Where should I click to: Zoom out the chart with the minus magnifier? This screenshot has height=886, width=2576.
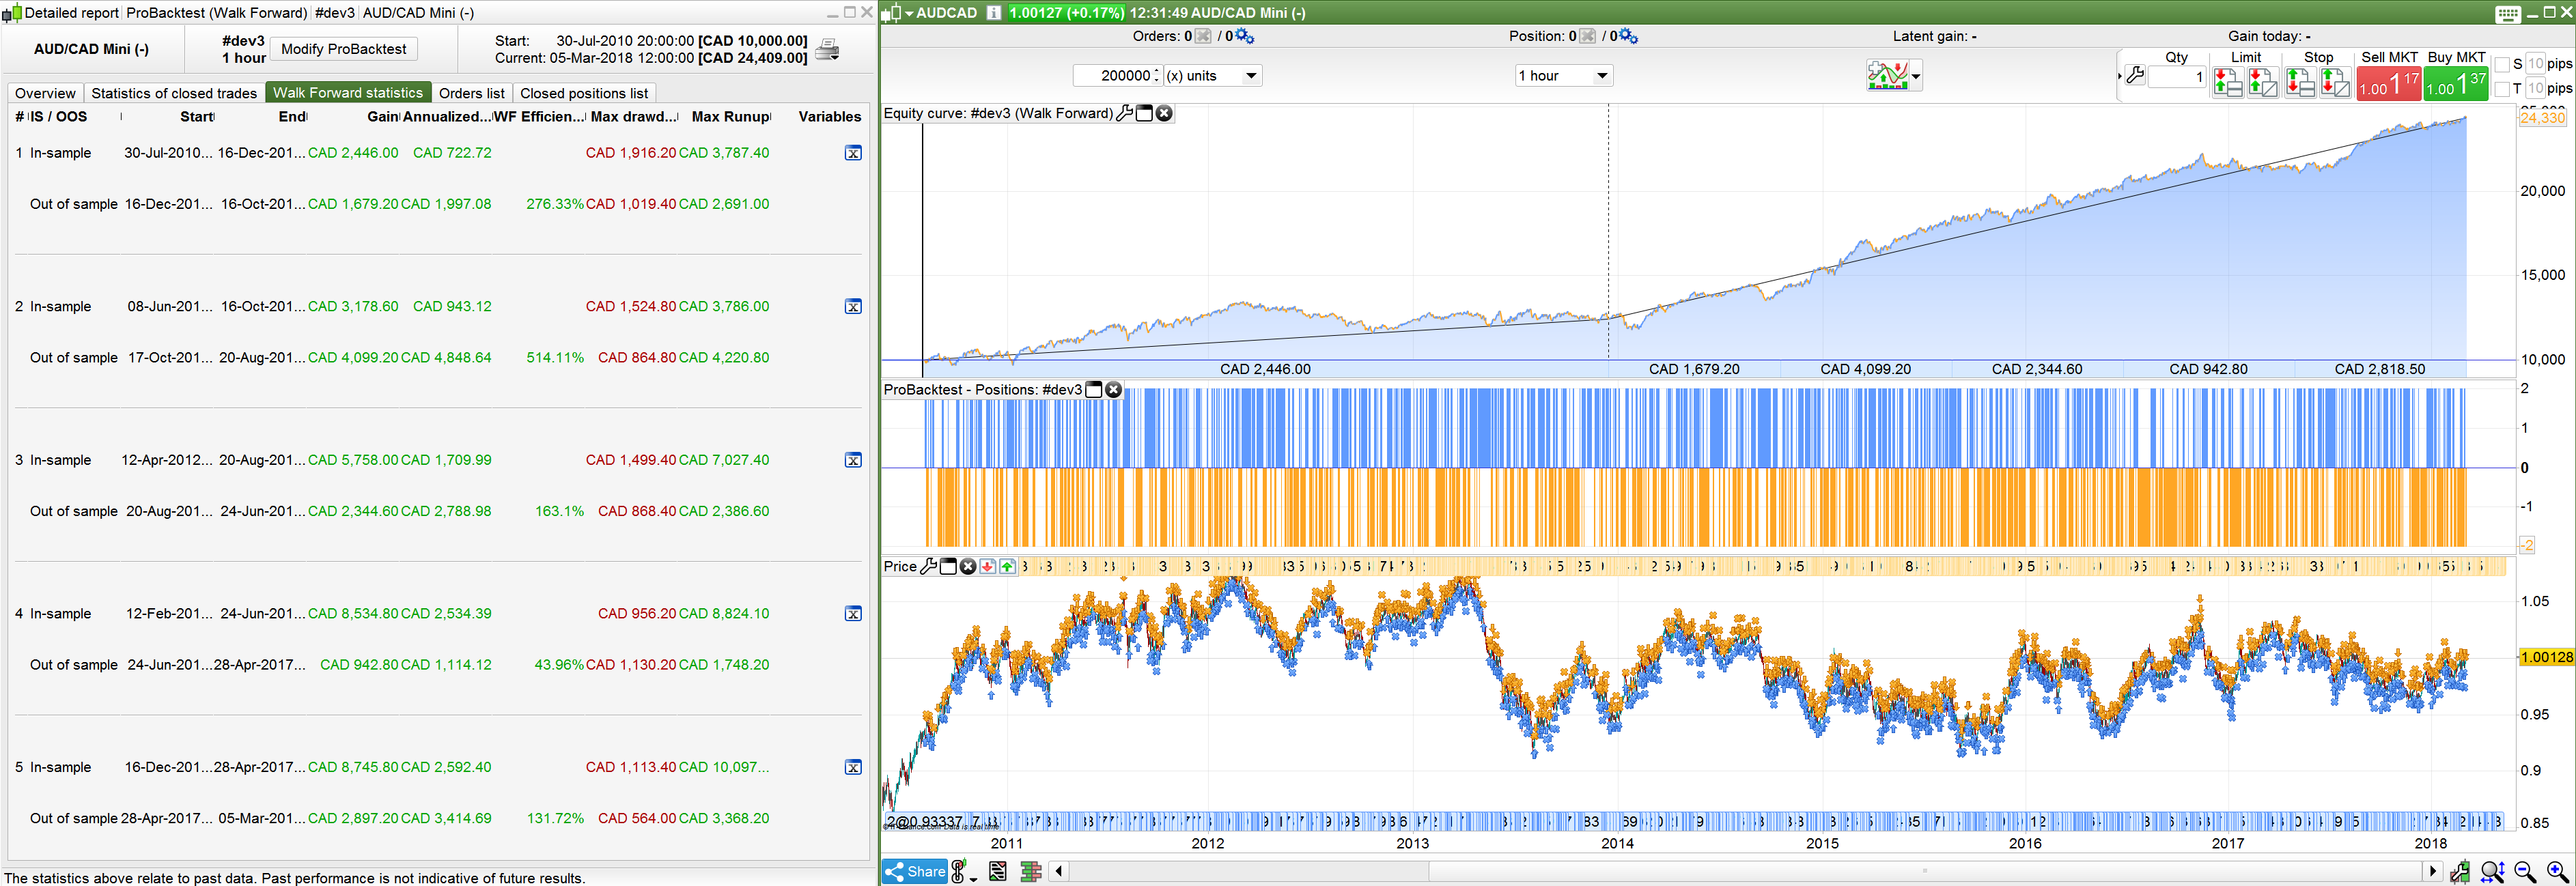(x=2525, y=872)
